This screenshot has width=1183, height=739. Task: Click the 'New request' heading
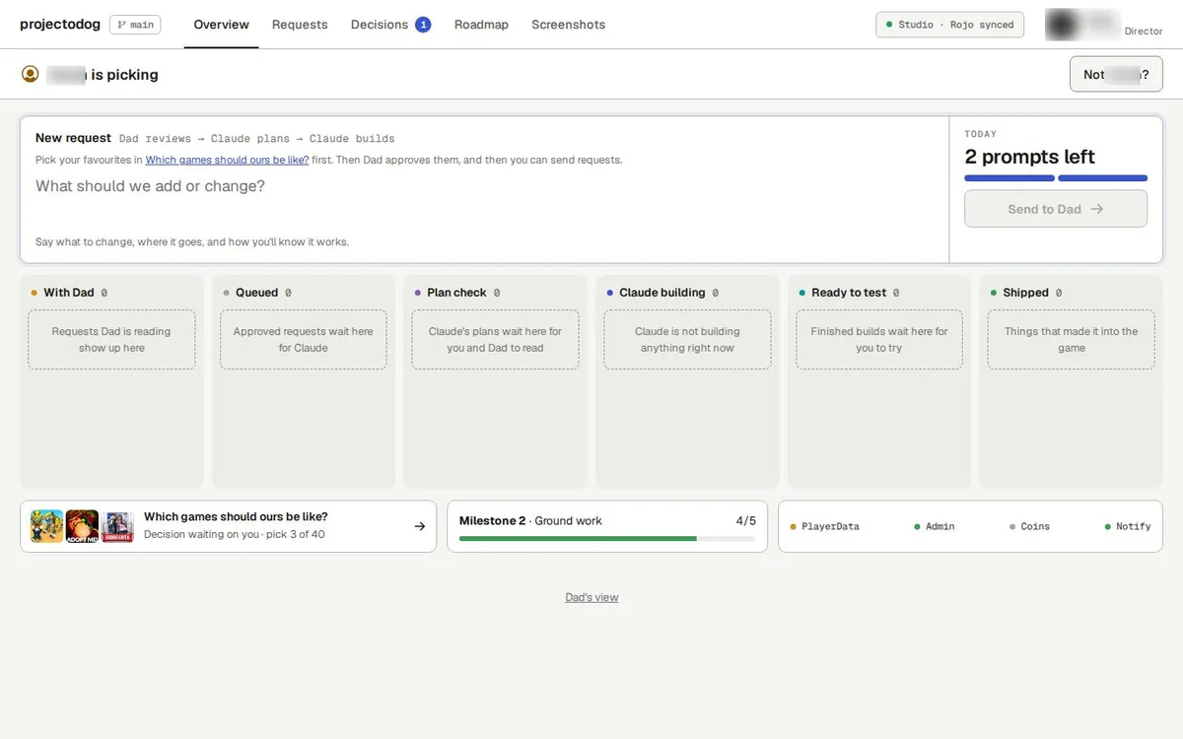(x=73, y=138)
